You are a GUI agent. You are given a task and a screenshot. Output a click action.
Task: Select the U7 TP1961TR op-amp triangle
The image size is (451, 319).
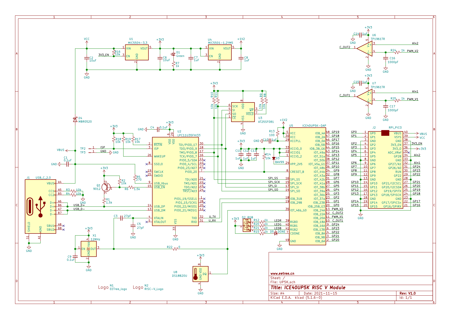[x=365, y=97]
